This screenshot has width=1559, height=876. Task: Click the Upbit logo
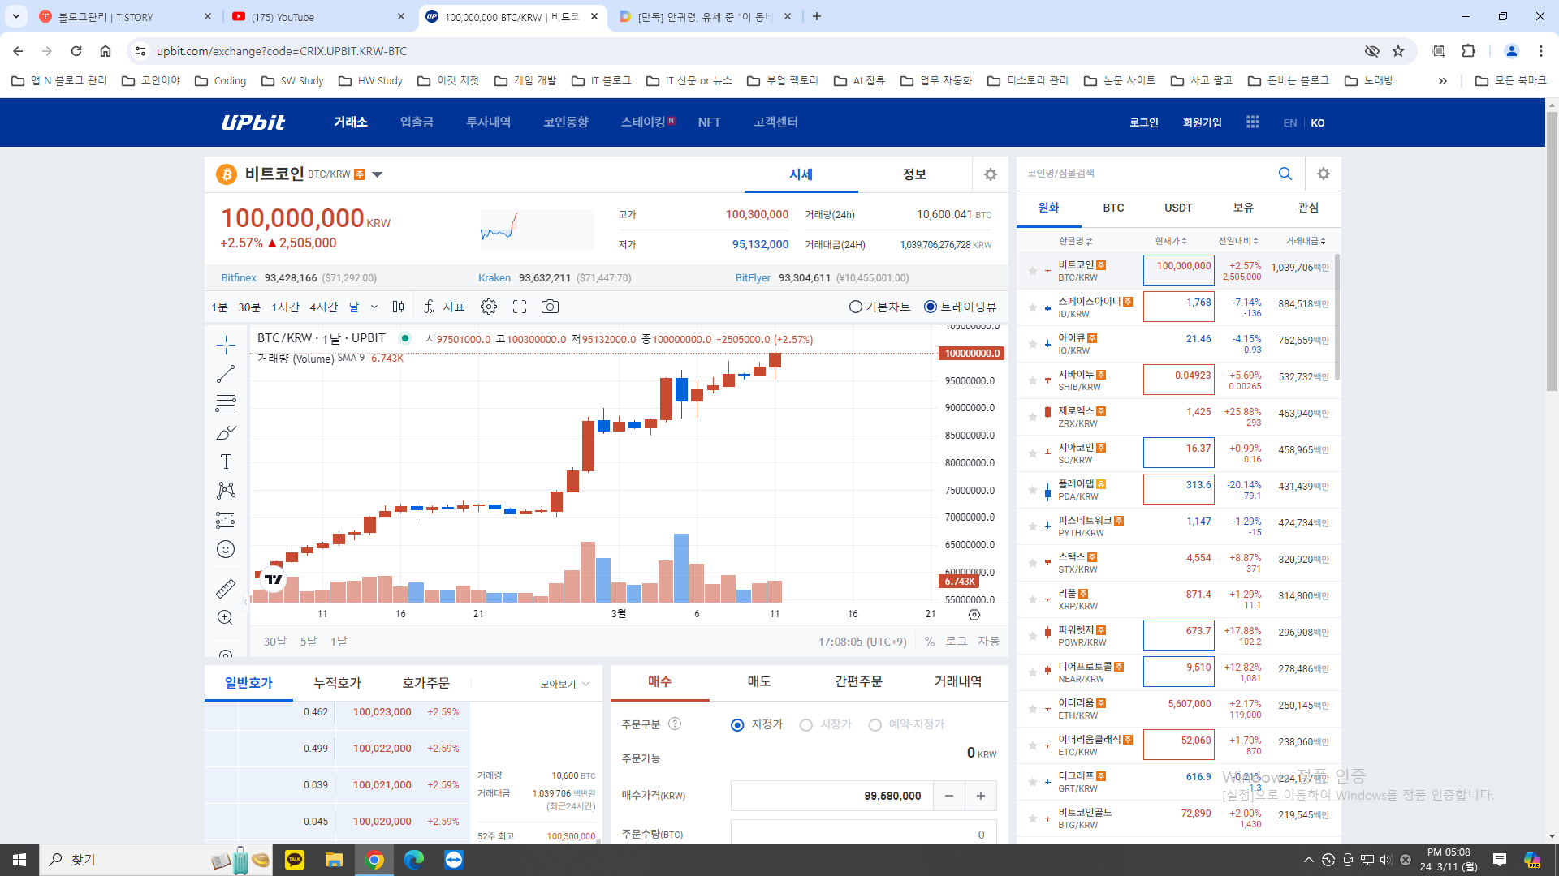click(253, 122)
